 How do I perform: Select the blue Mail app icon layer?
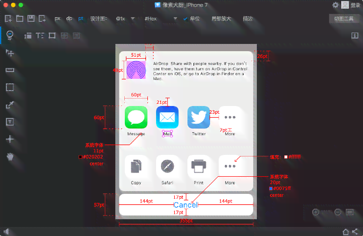[167, 117]
